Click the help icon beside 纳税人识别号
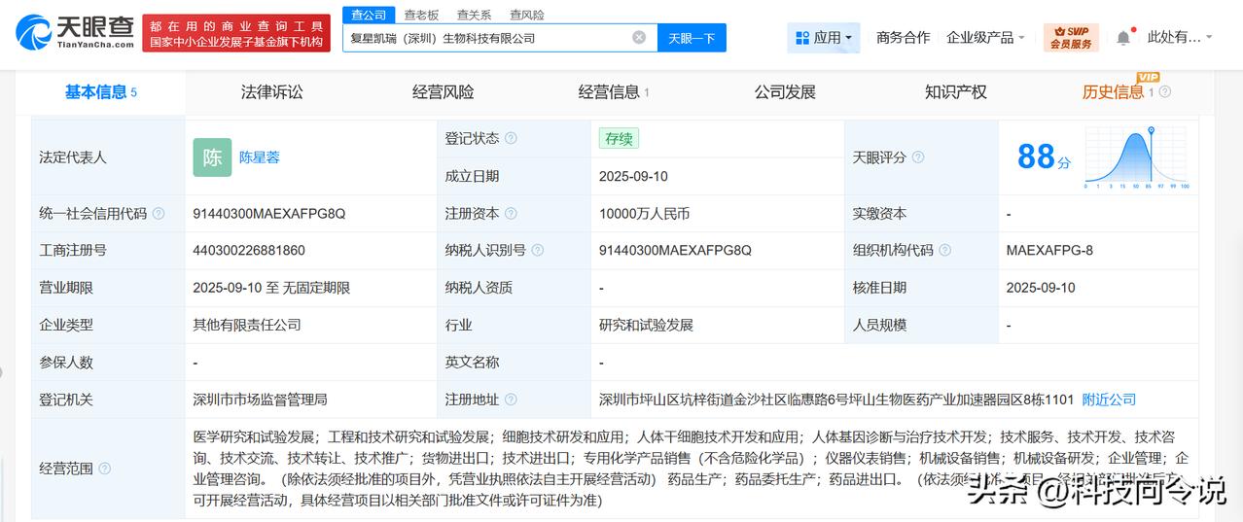Viewport: 1243px width, 522px height. pos(538,251)
